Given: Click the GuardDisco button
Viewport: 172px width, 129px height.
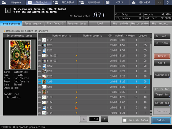Looking at the screenshot, I should pyautogui.click(x=162, y=75).
